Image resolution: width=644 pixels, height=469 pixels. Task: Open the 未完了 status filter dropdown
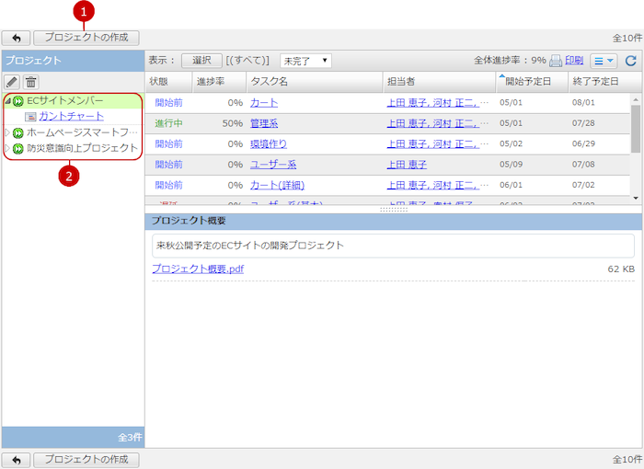pos(305,61)
